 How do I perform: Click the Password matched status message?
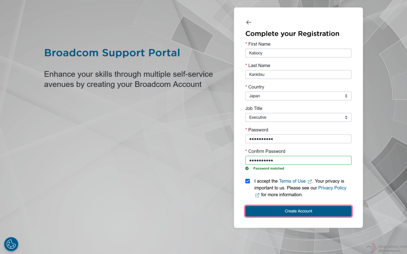point(269,168)
